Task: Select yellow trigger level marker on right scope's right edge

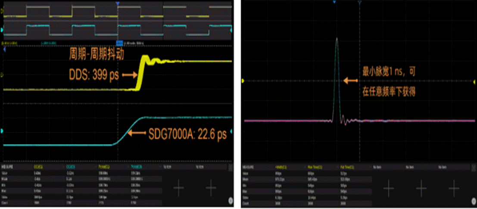Action: pyautogui.click(x=474, y=81)
